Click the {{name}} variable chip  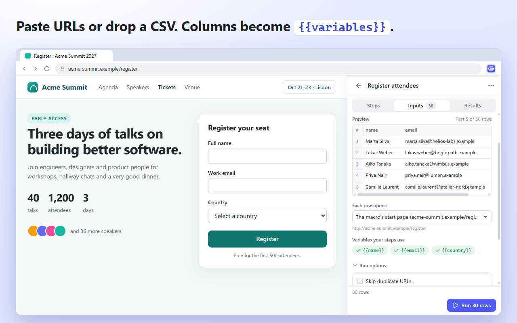tap(370, 250)
